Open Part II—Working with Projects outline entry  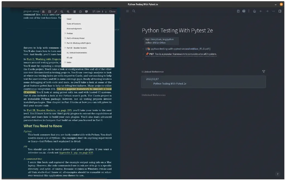78,43
